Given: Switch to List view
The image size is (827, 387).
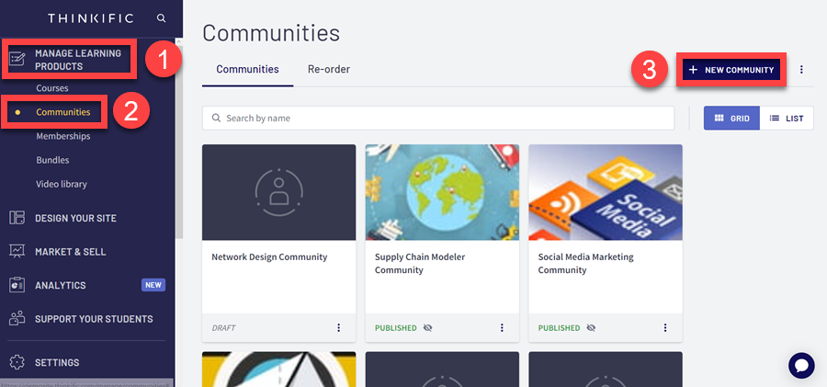Looking at the screenshot, I should pos(786,119).
